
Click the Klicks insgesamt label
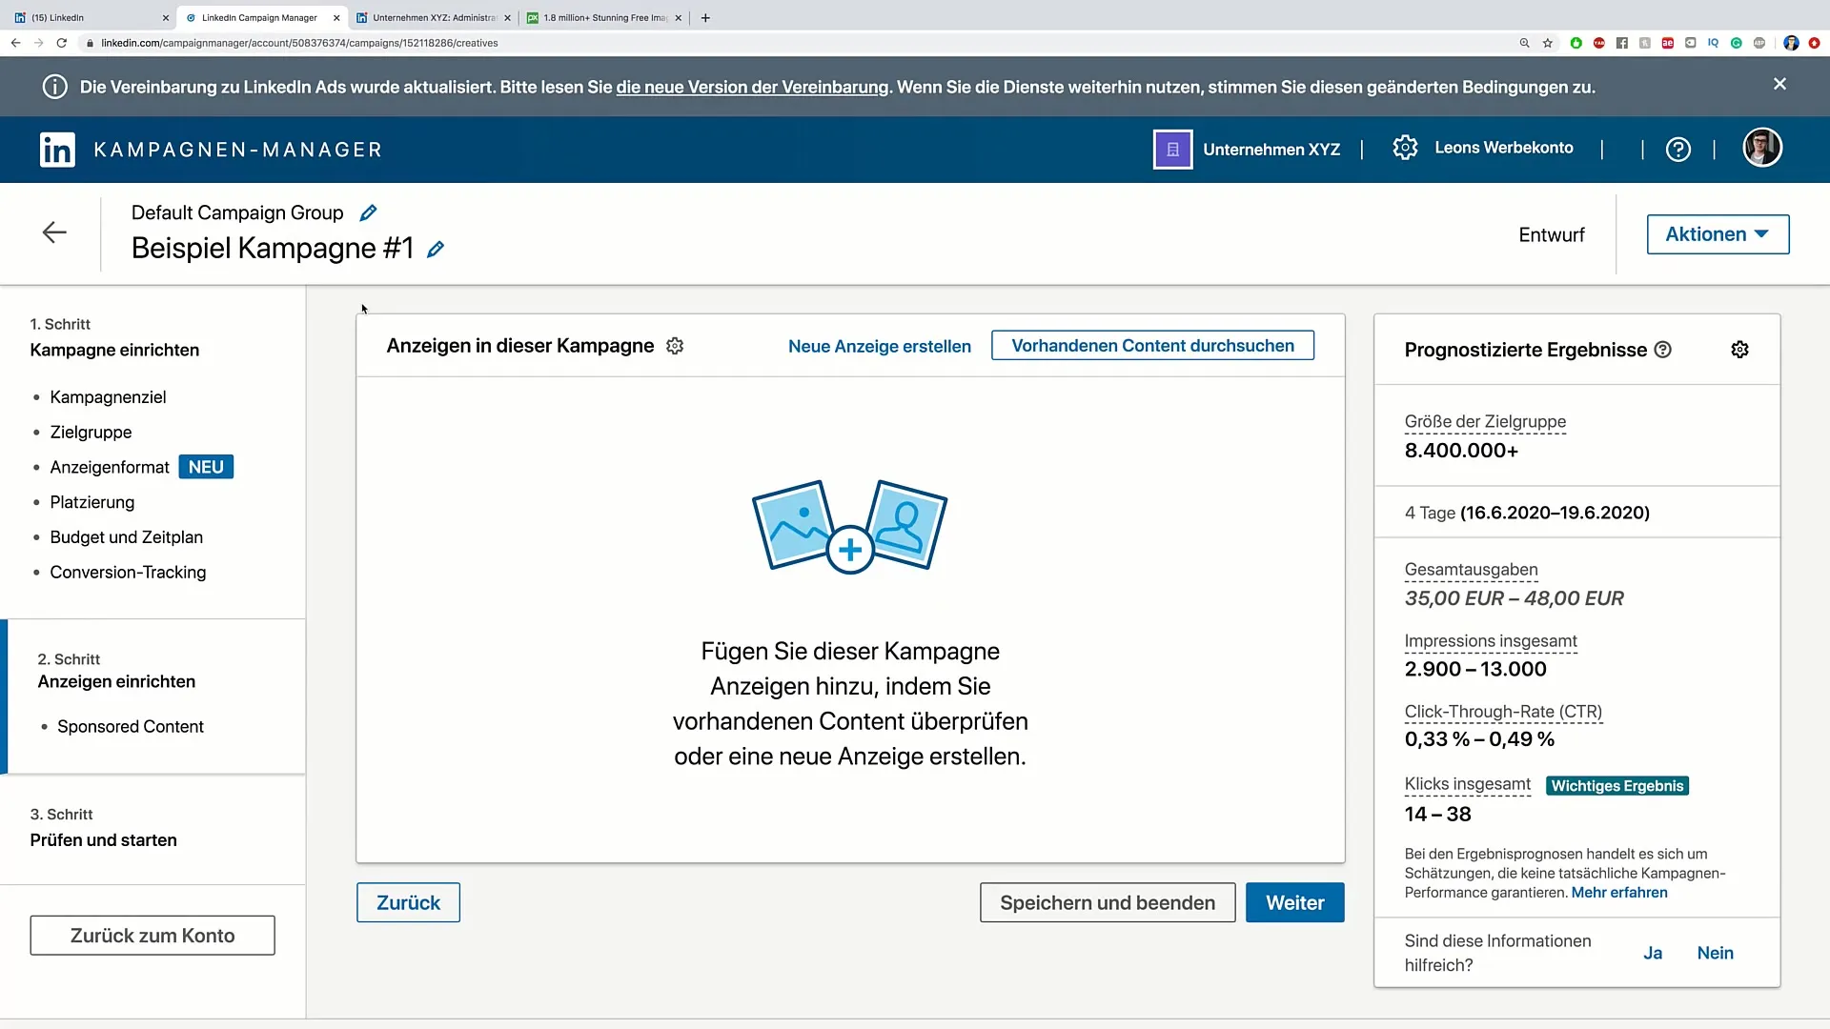(1467, 784)
